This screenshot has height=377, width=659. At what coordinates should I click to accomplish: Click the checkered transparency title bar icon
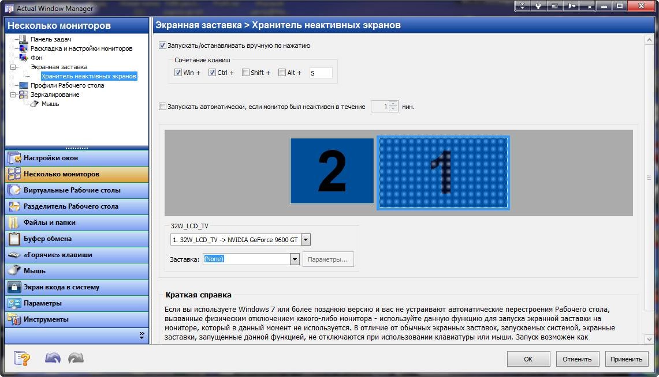tap(555, 6)
